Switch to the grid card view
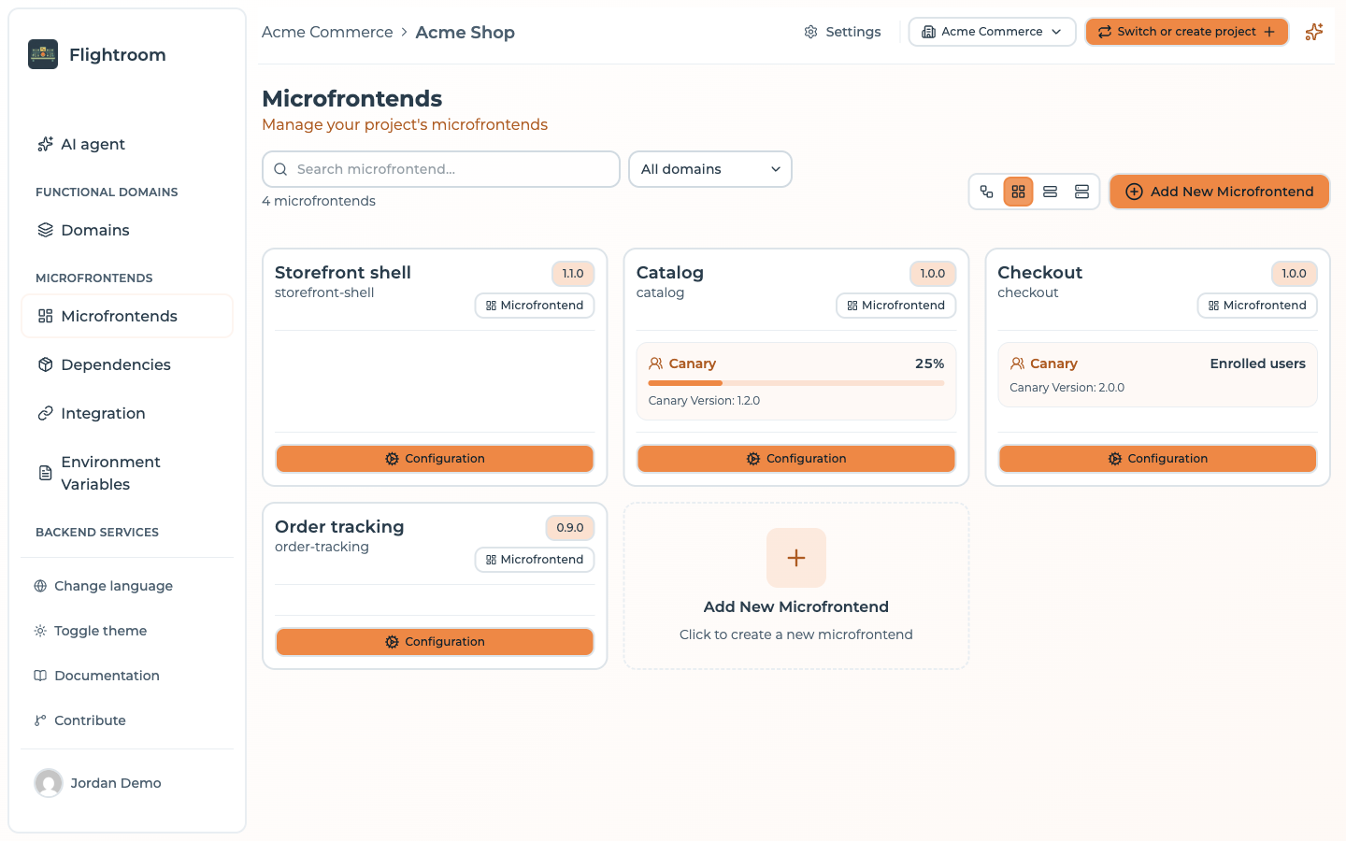 click(1019, 192)
